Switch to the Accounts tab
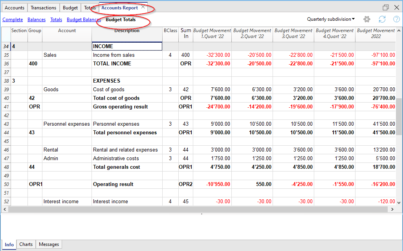 15,7
